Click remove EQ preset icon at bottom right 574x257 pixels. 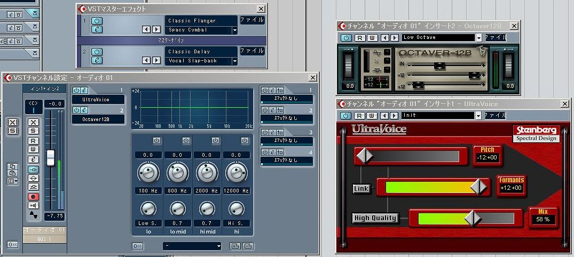[x=248, y=246]
